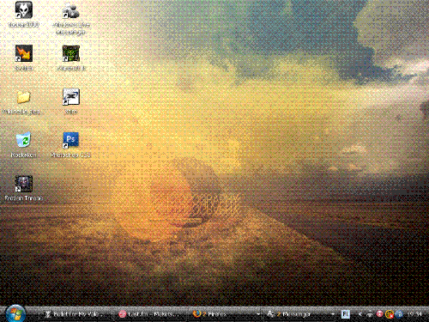Select the Frozen Throne desktop shortcut
429x322 pixels.
point(24,188)
